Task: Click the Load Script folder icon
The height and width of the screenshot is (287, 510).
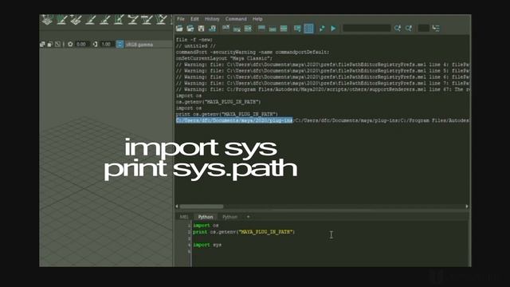Action: [x=179, y=29]
